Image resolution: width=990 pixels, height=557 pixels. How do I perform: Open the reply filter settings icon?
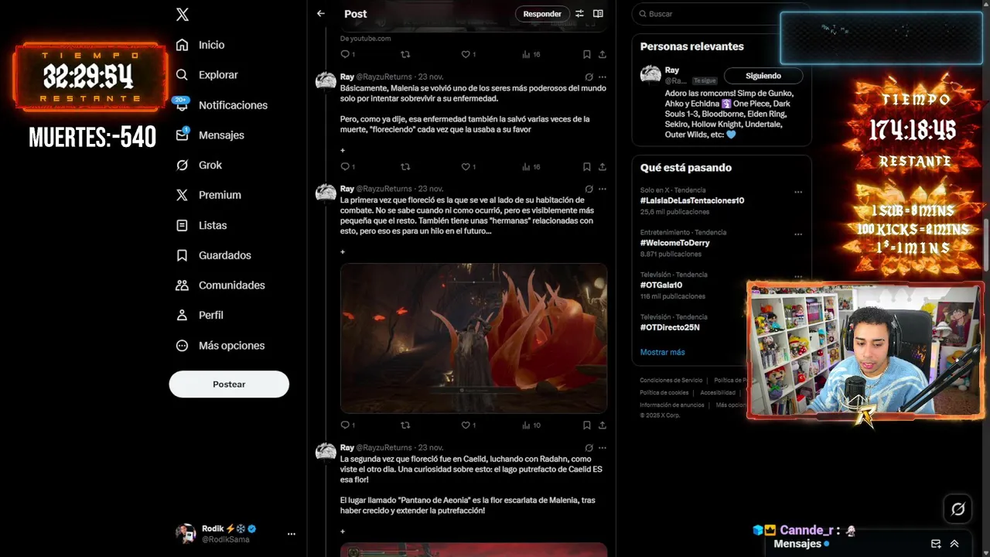[x=579, y=14]
